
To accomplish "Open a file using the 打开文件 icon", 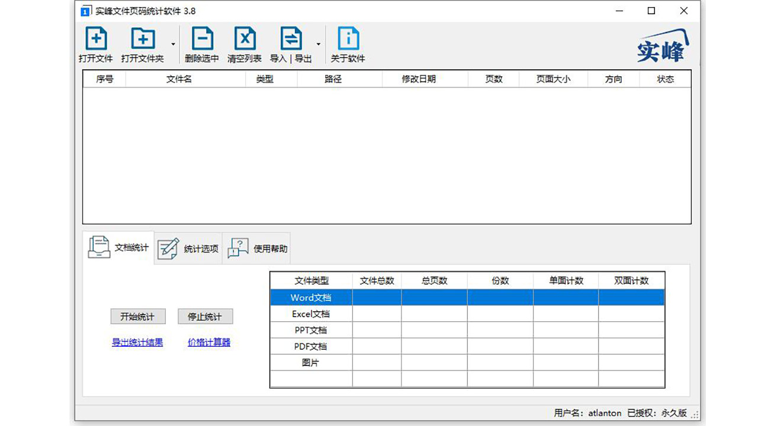I will (x=96, y=37).
